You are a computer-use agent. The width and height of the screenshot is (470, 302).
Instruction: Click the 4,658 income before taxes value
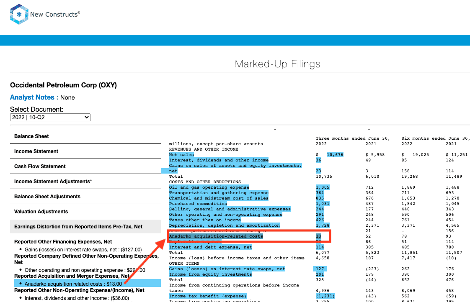click(323, 258)
